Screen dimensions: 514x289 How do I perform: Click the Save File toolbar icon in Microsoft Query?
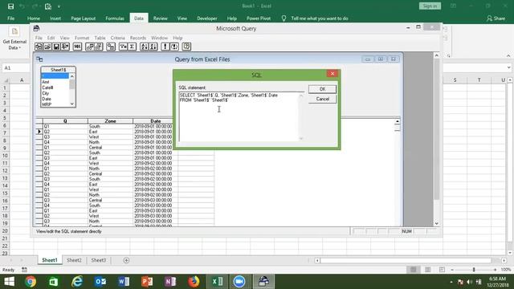[56, 47]
